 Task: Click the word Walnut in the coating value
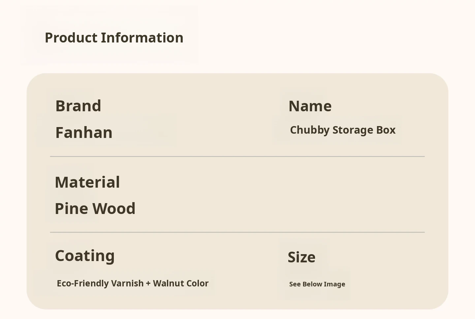168,283
